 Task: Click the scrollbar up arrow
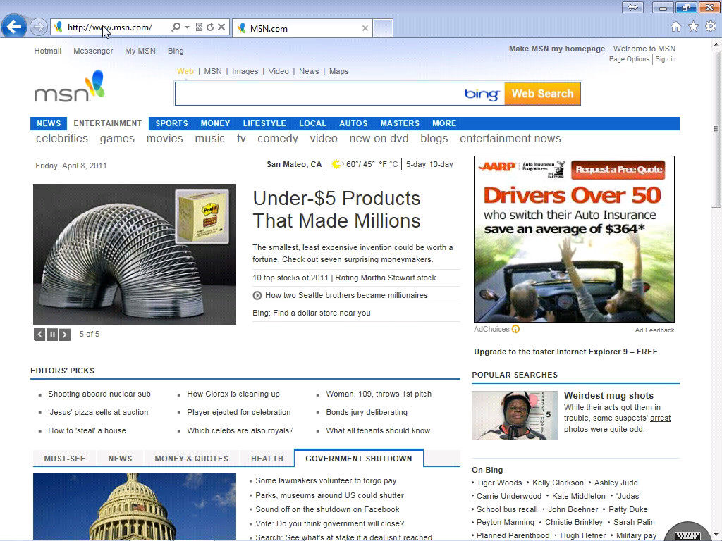716,44
